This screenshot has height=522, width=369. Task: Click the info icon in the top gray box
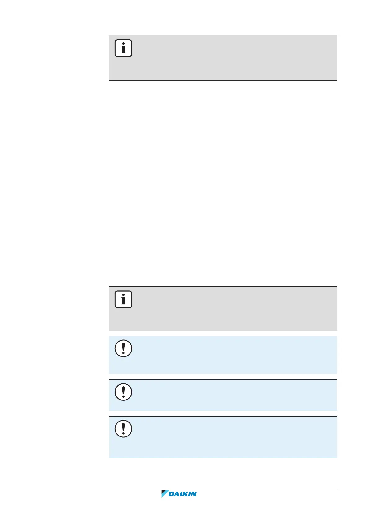(x=123, y=48)
